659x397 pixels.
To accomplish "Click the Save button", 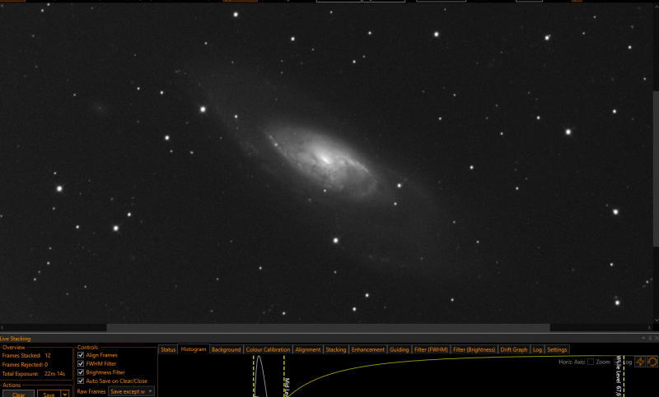I will [x=49, y=394].
